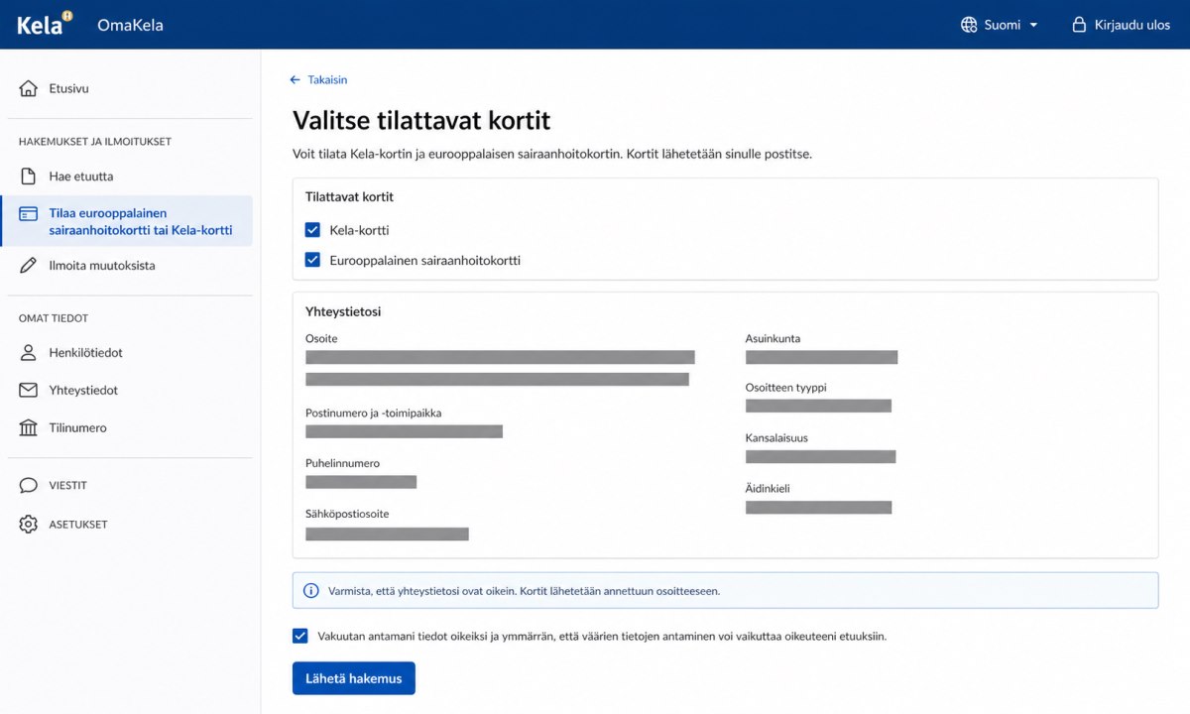The height and width of the screenshot is (714, 1190).
Task: Click the Asuinkunta label
Action: click(773, 338)
